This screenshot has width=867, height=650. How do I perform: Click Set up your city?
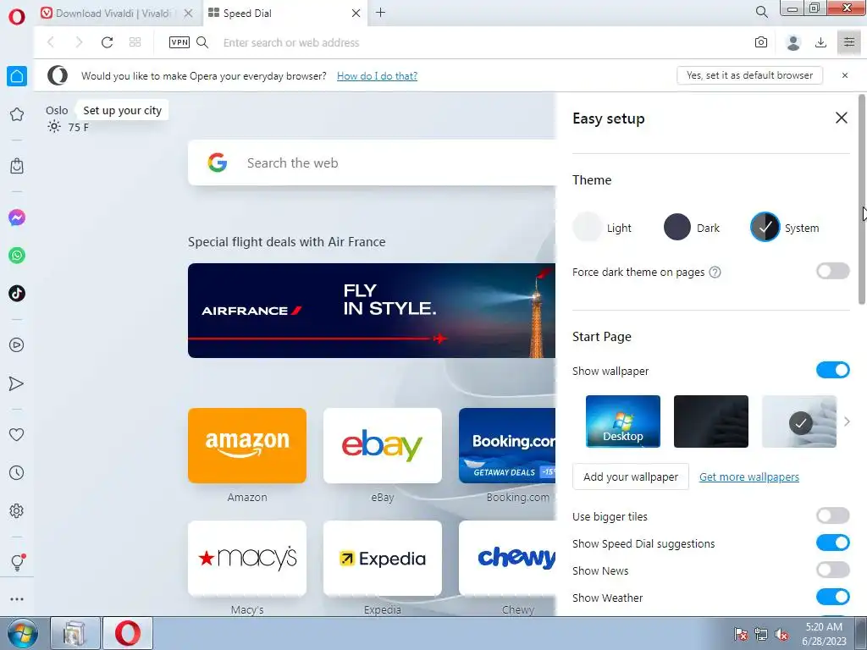click(x=122, y=111)
